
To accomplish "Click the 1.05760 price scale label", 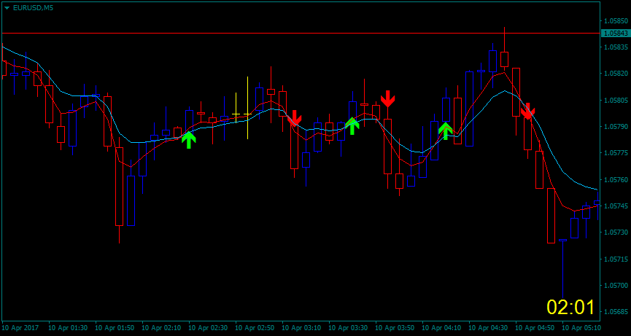I will [616, 179].
